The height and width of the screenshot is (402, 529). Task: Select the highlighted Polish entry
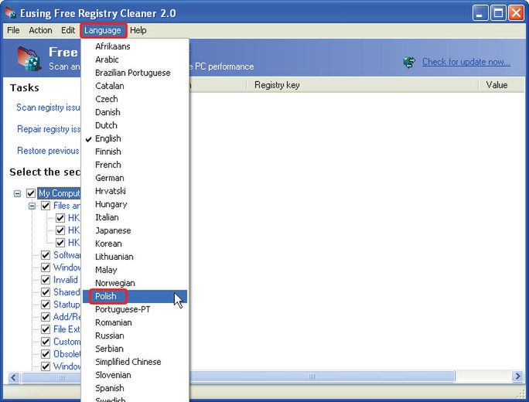pyautogui.click(x=135, y=296)
